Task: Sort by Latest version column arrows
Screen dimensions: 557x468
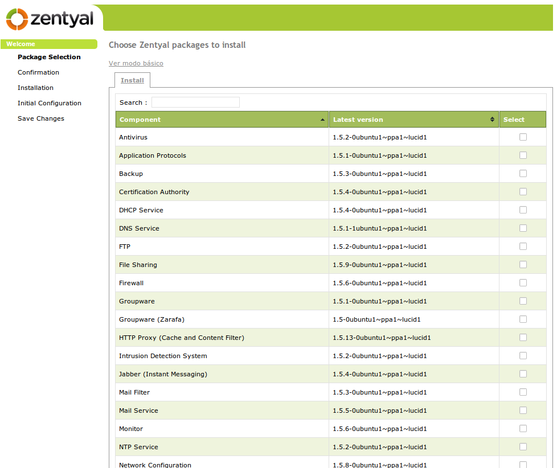Action: (x=492, y=120)
